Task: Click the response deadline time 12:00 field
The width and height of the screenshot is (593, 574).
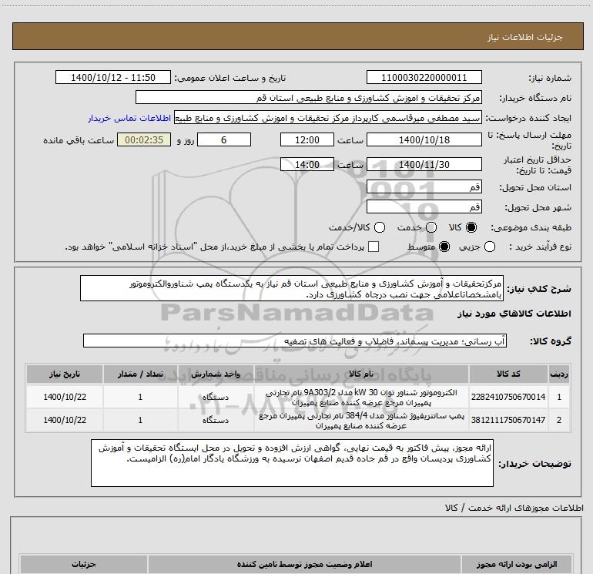Action: [307, 140]
